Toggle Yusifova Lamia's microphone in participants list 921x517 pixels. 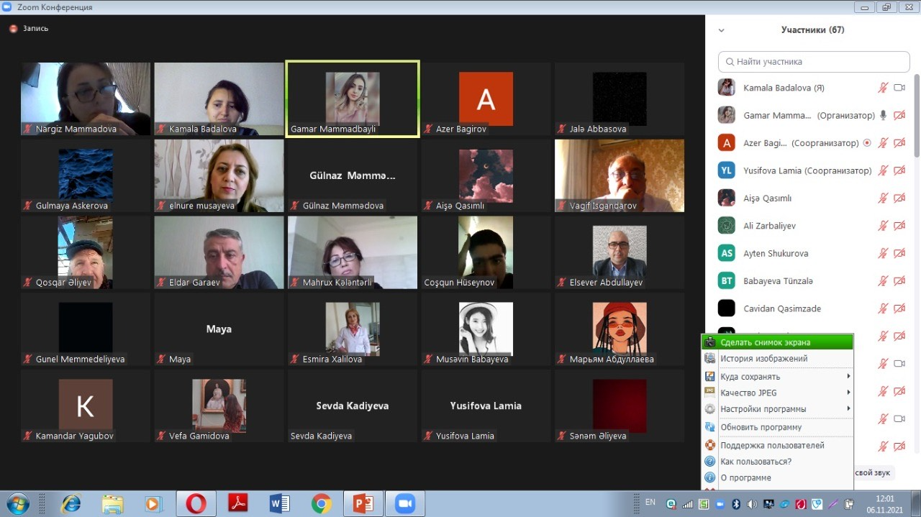[883, 170]
